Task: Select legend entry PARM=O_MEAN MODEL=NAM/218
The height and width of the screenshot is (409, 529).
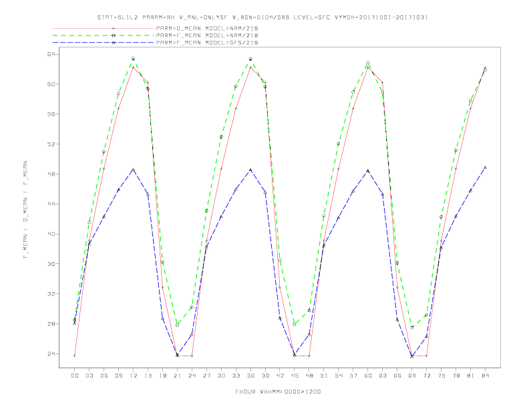Action: point(207,28)
